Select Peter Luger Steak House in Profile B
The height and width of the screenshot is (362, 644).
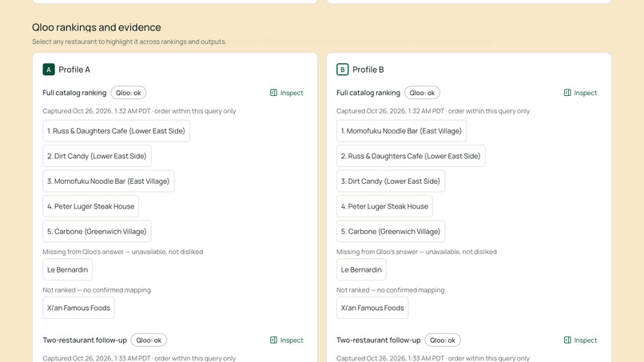pyautogui.click(x=384, y=206)
